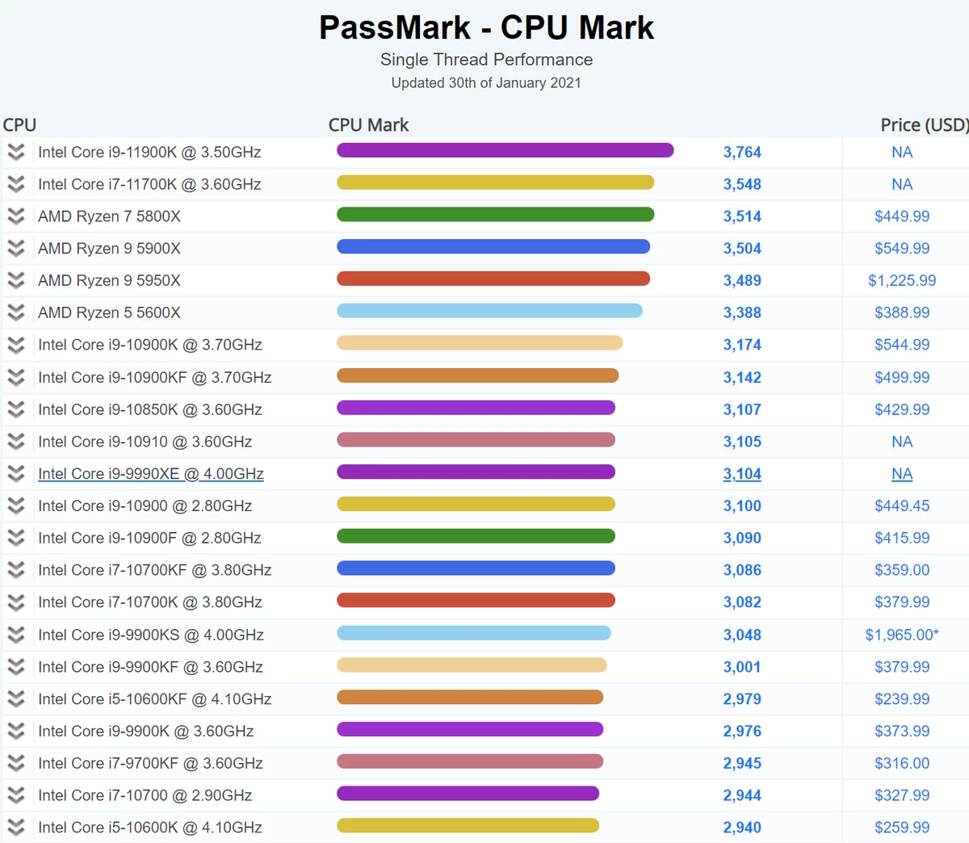This screenshot has width=969, height=843.
Task: Expand the AMD Ryzen 9 5900X row chevron
Action: click(16, 249)
